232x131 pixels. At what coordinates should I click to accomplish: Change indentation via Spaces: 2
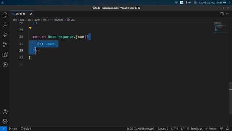163,128
